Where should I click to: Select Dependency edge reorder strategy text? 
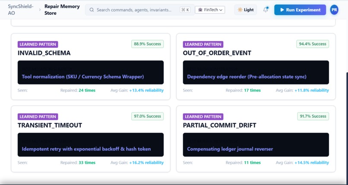[247, 77]
